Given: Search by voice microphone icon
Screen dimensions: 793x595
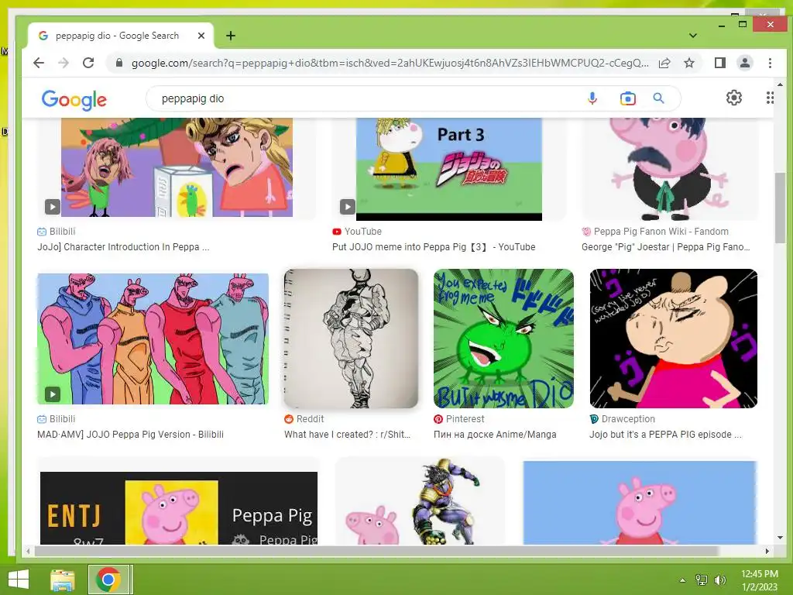Looking at the screenshot, I should coord(592,98).
